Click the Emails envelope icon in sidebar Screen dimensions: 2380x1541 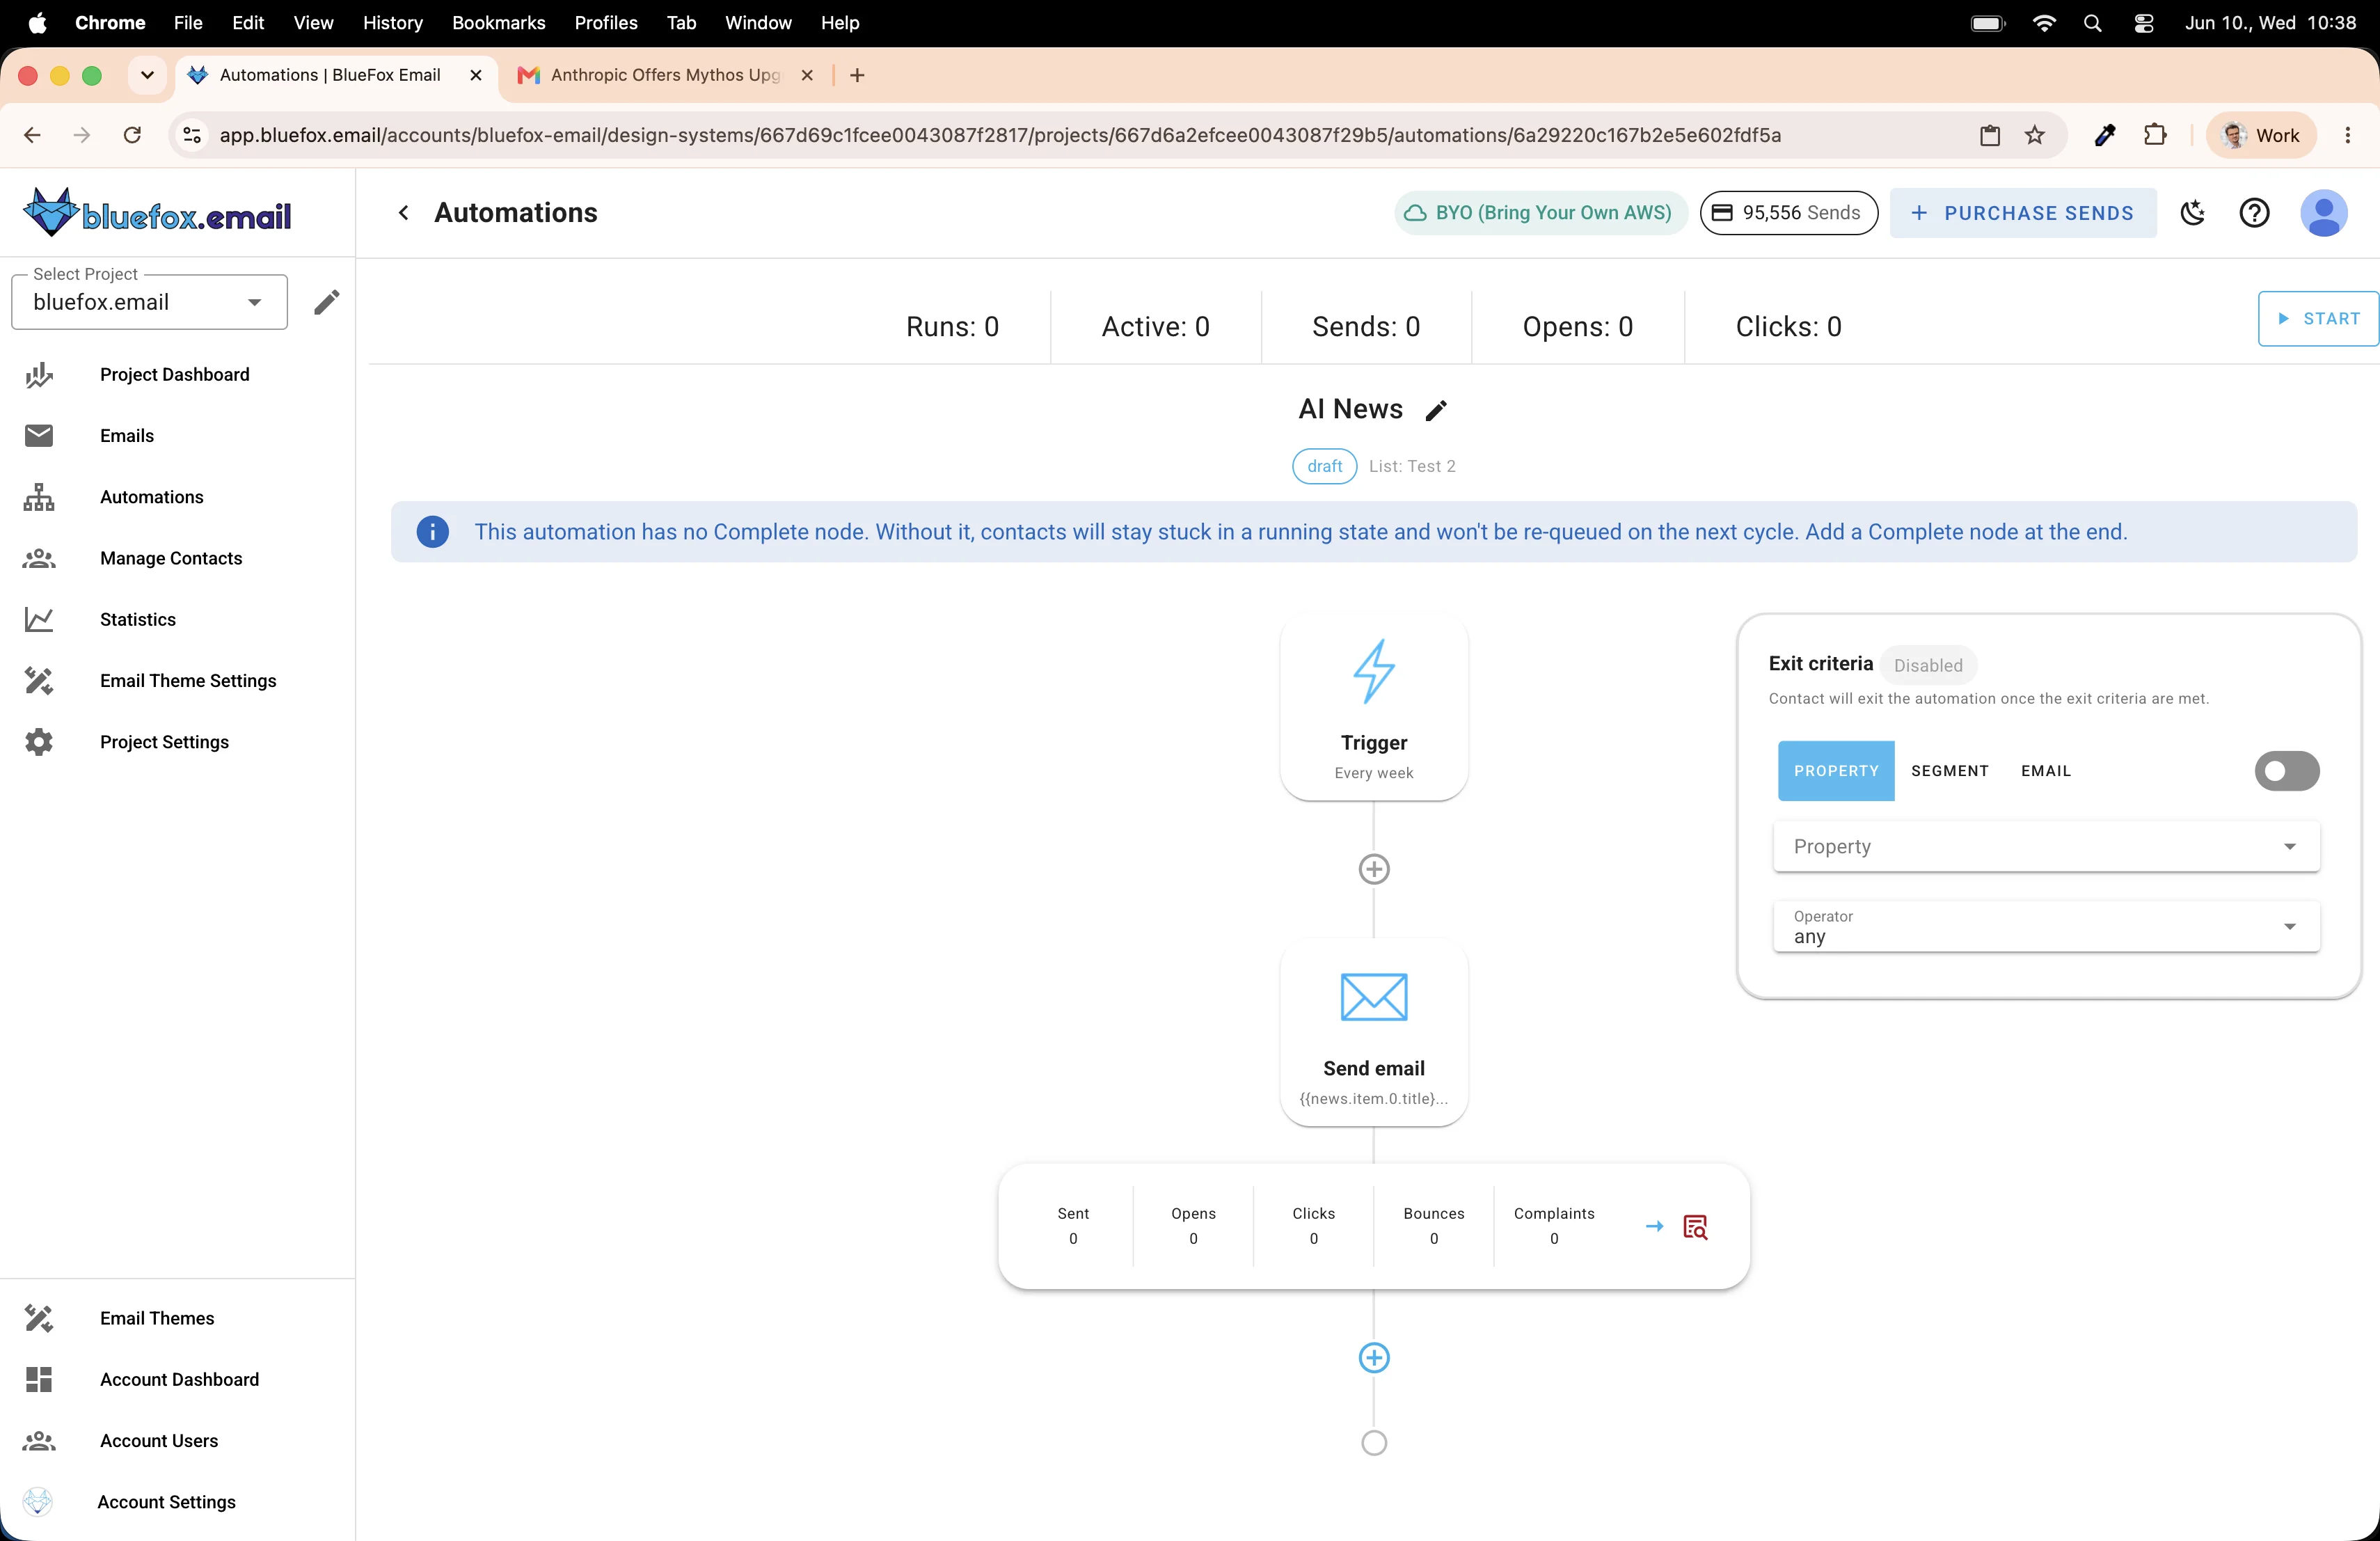[39, 436]
